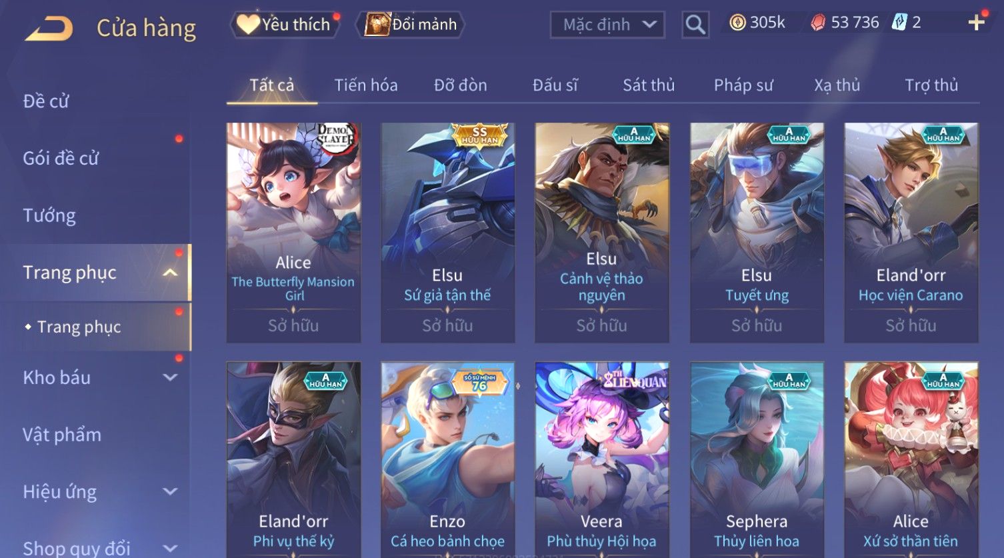This screenshot has width=1004, height=558.
Task: Click the gold coin 305k icon
Action: tap(737, 23)
